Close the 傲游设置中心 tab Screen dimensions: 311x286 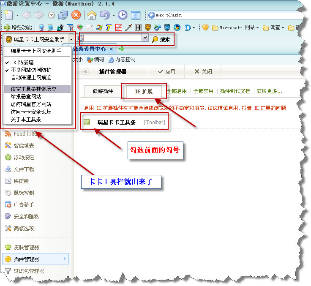[x=111, y=49]
